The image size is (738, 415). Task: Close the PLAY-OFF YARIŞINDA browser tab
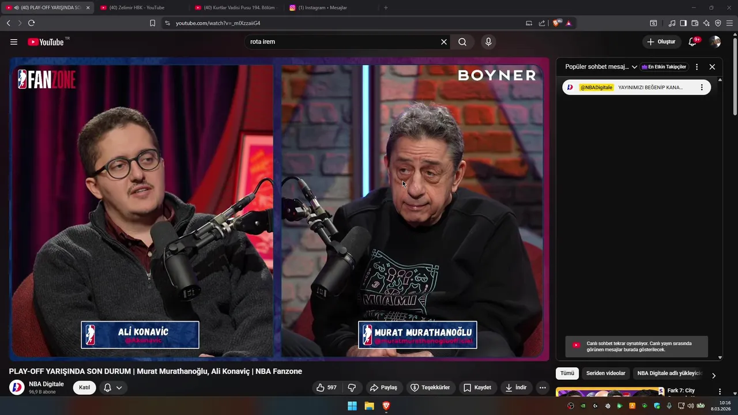(x=88, y=7)
